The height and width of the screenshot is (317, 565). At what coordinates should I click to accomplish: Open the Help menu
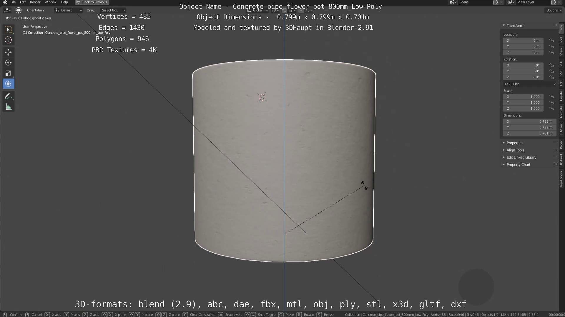click(64, 2)
